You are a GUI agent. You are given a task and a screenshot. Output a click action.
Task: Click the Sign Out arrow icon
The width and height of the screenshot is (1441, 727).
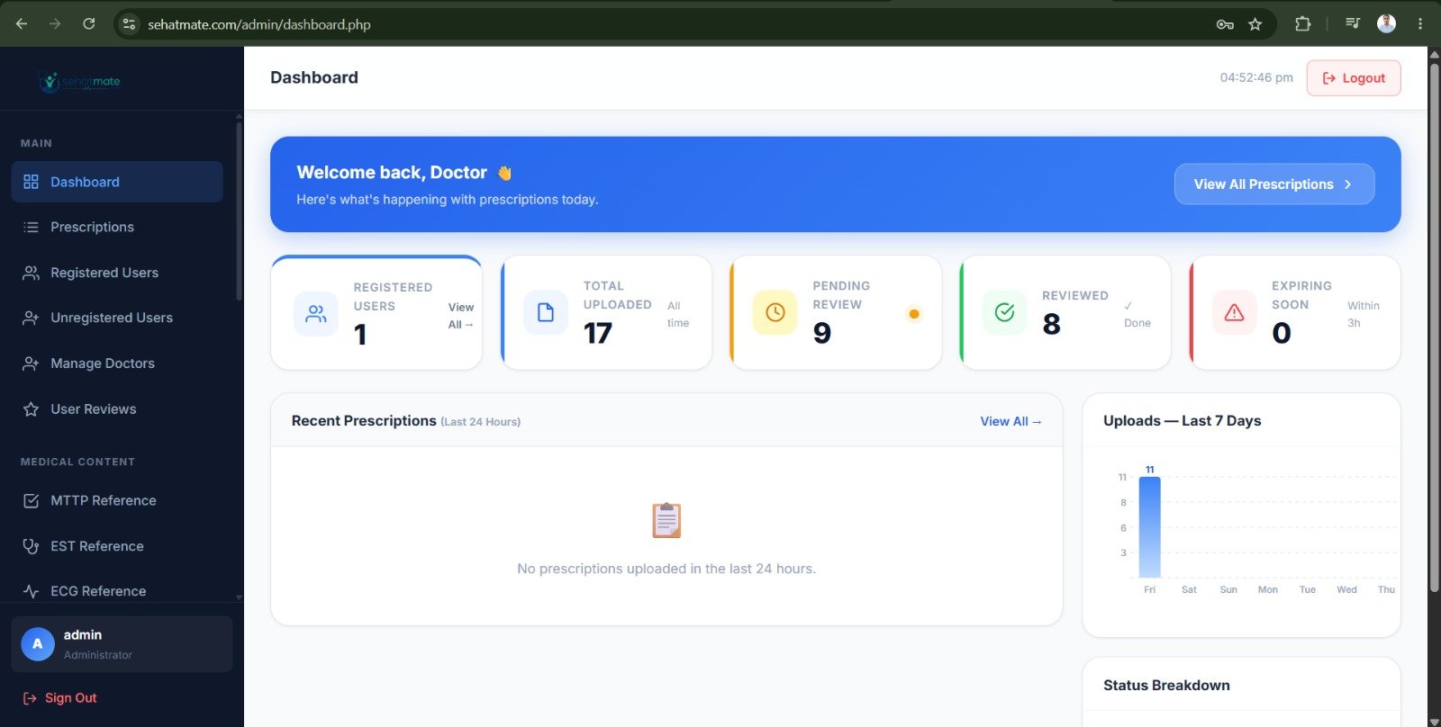30,698
